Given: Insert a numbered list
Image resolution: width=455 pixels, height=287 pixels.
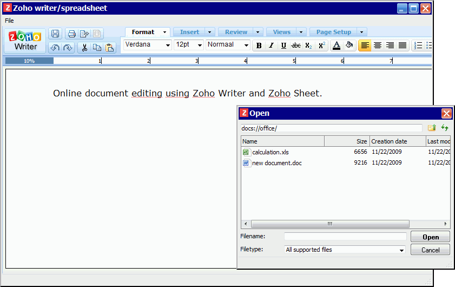Looking at the screenshot, I should click(418, 45).
